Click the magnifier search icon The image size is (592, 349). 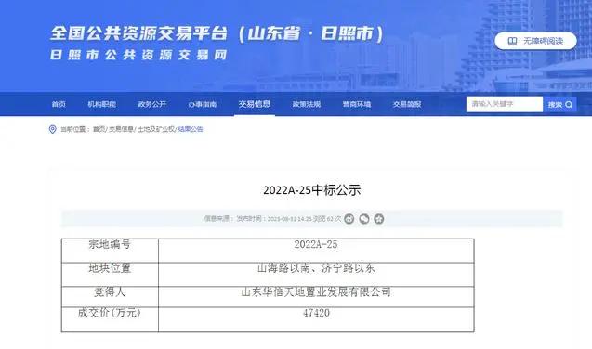(569, 104)
